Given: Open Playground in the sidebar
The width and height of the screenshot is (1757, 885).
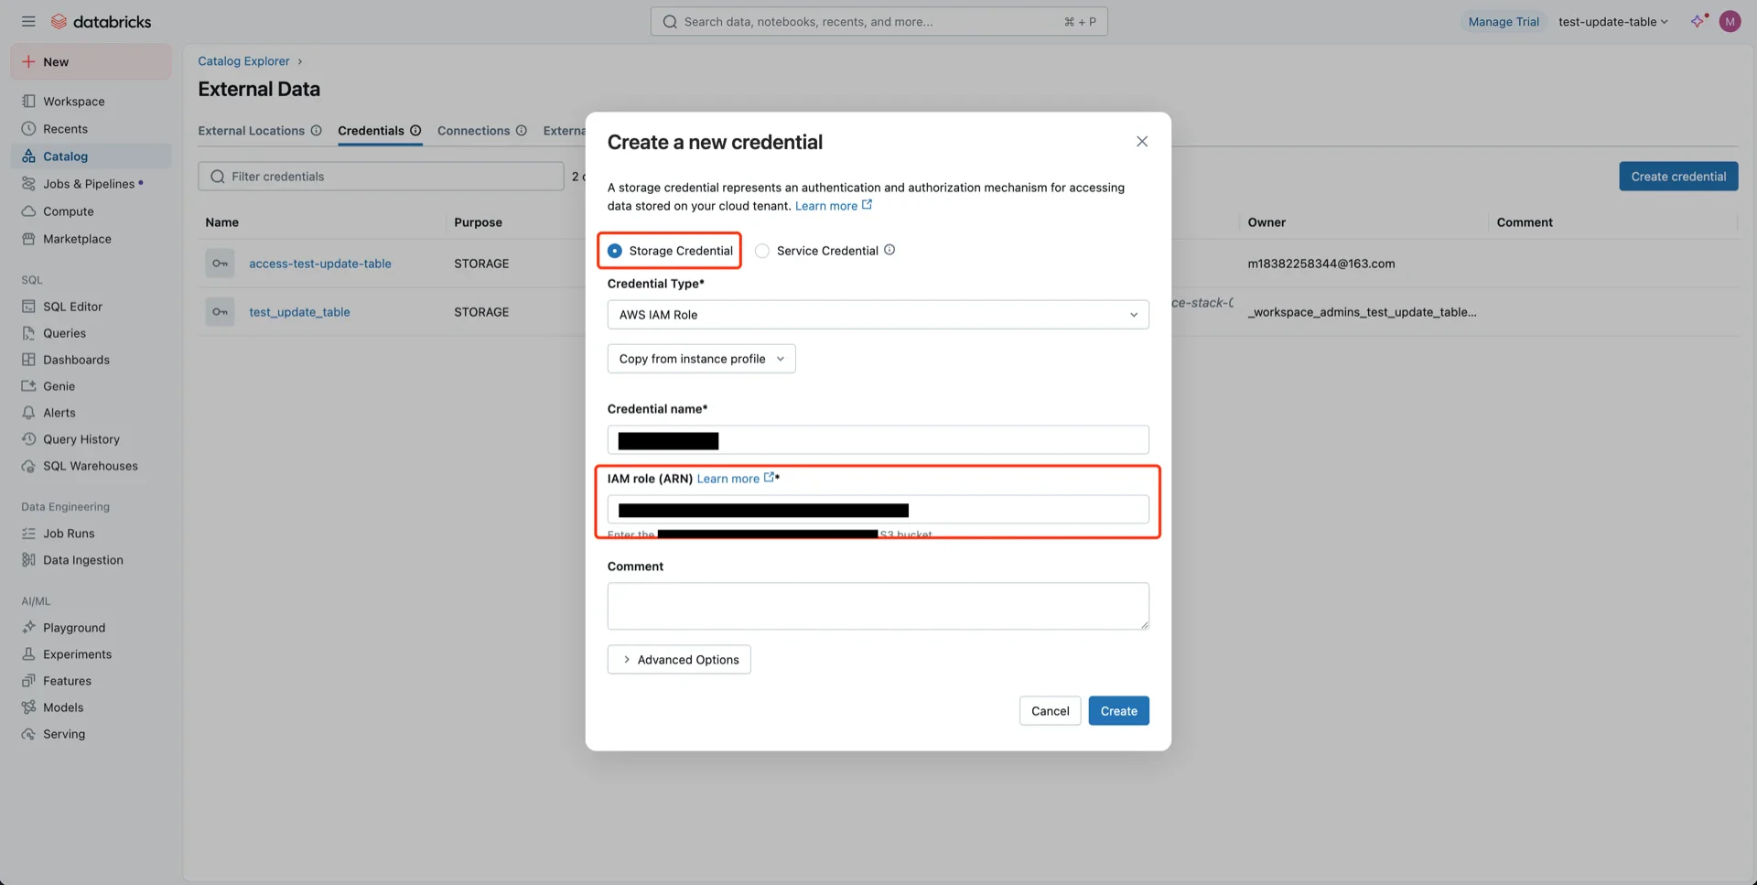Looking at the screenshot, I should [91, 628].
